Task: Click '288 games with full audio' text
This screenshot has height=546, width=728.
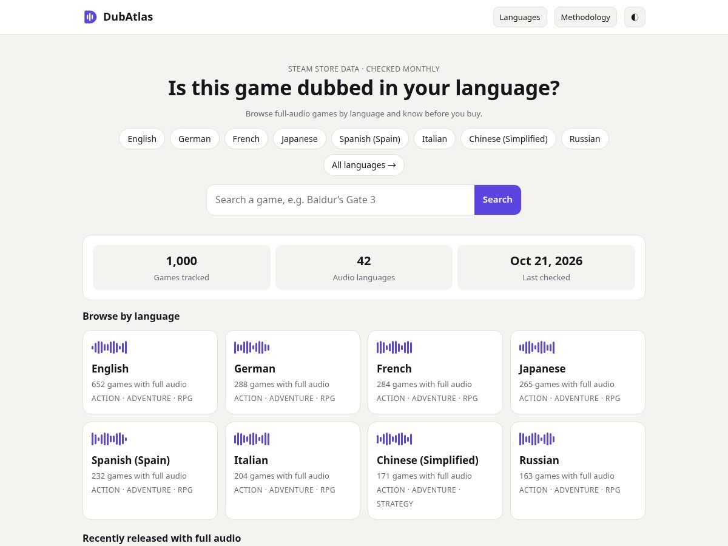Action: coord(282,385)
